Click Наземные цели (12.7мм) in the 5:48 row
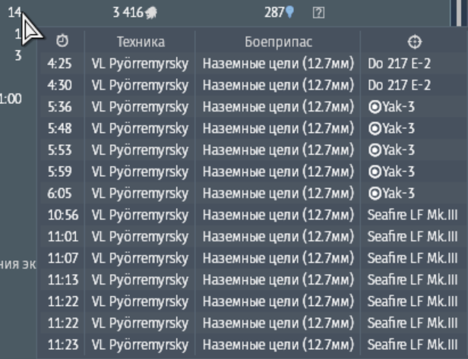 click(278, 129)
